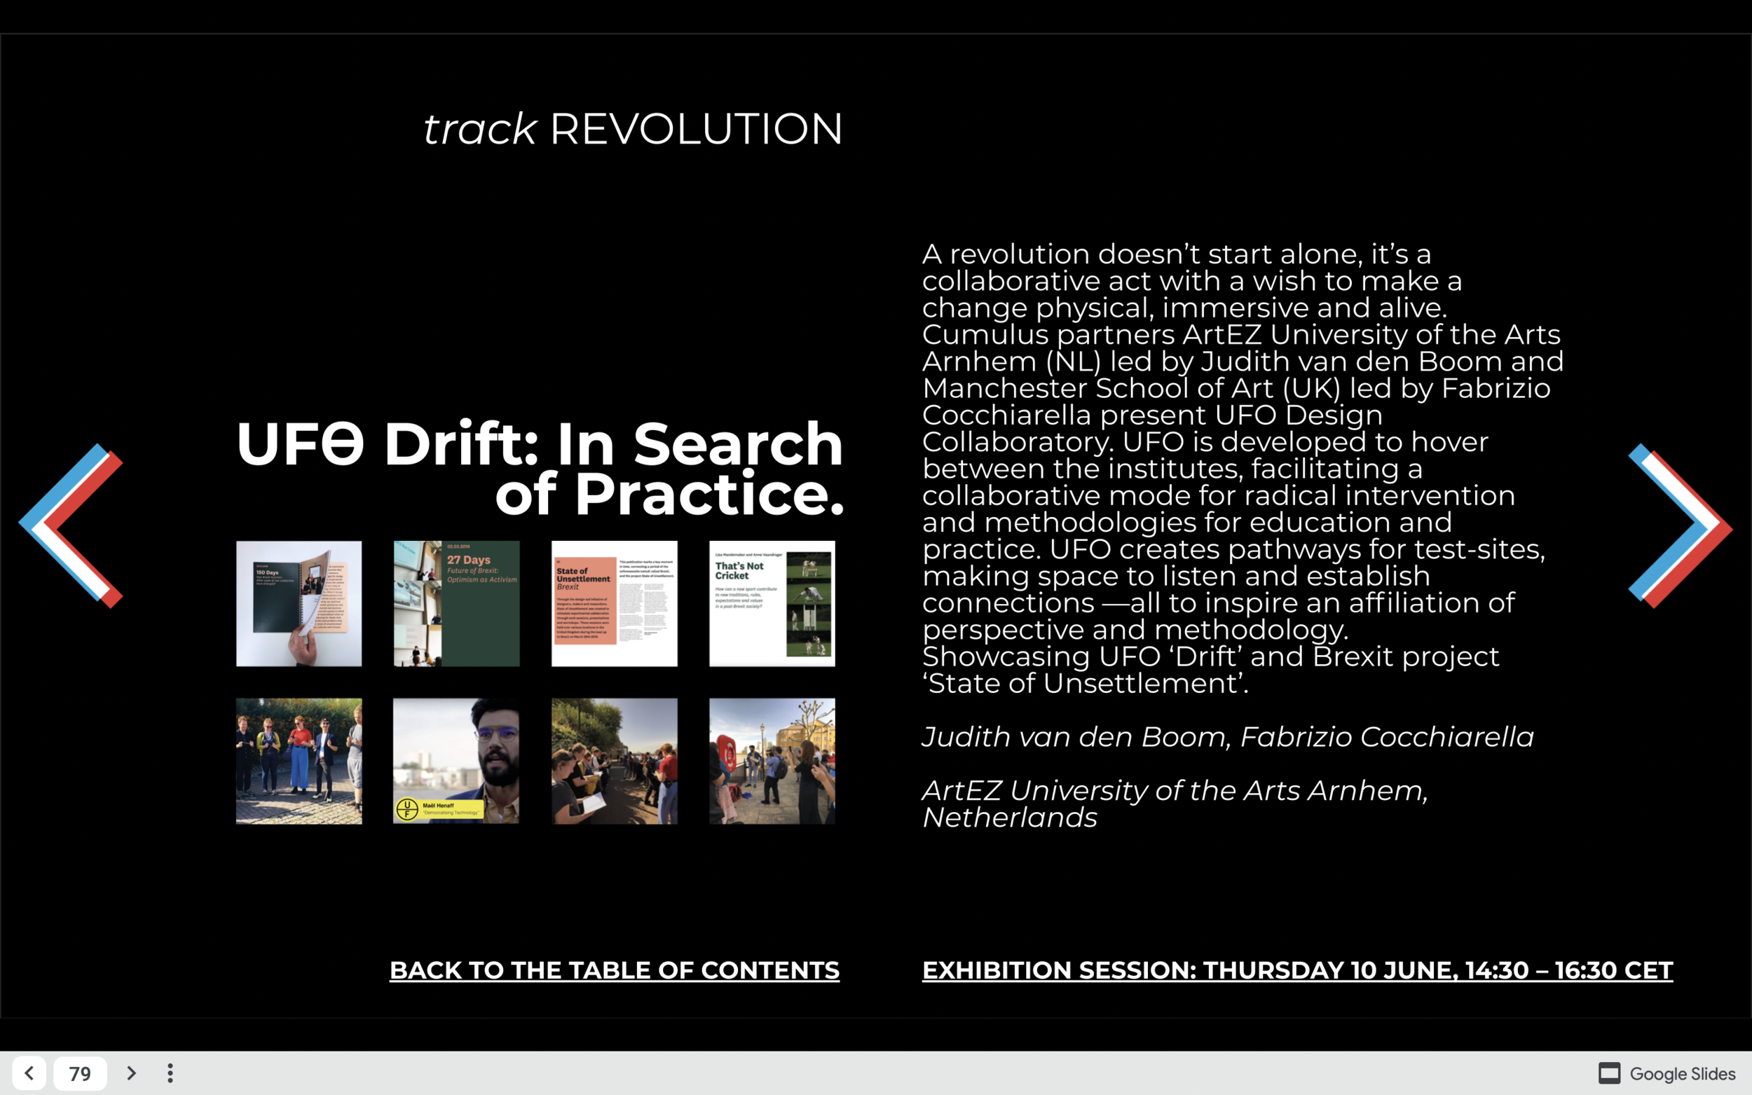Open the Google Slides logo link
This screenshot has height=1095, width=1752.
pyautogui.click(x=1667, y=1073)
